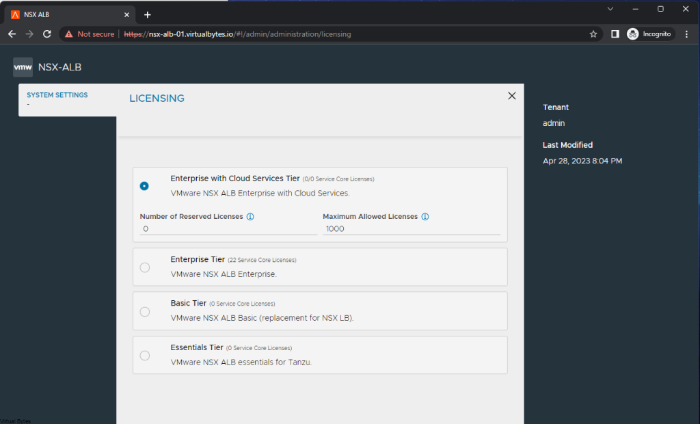Click the Incognito profile indicator

(649, 34)
